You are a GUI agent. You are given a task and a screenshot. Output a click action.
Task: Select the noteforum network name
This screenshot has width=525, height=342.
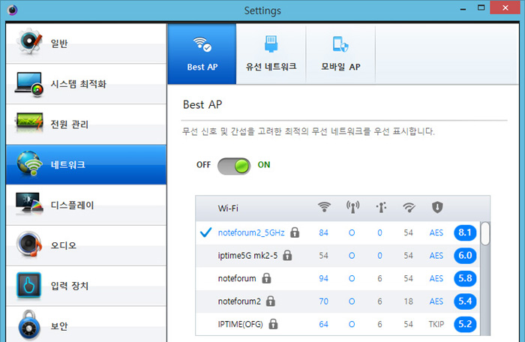pos(237,278)
